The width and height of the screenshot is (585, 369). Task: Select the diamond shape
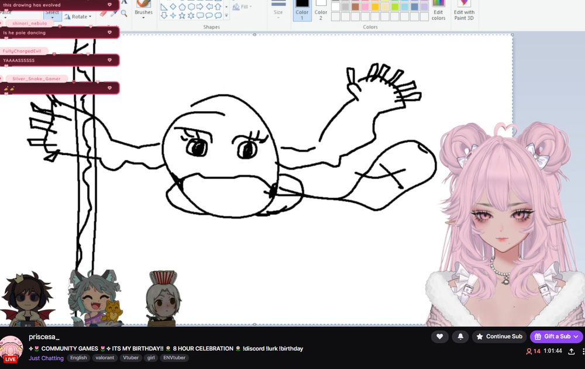point(173,6)
